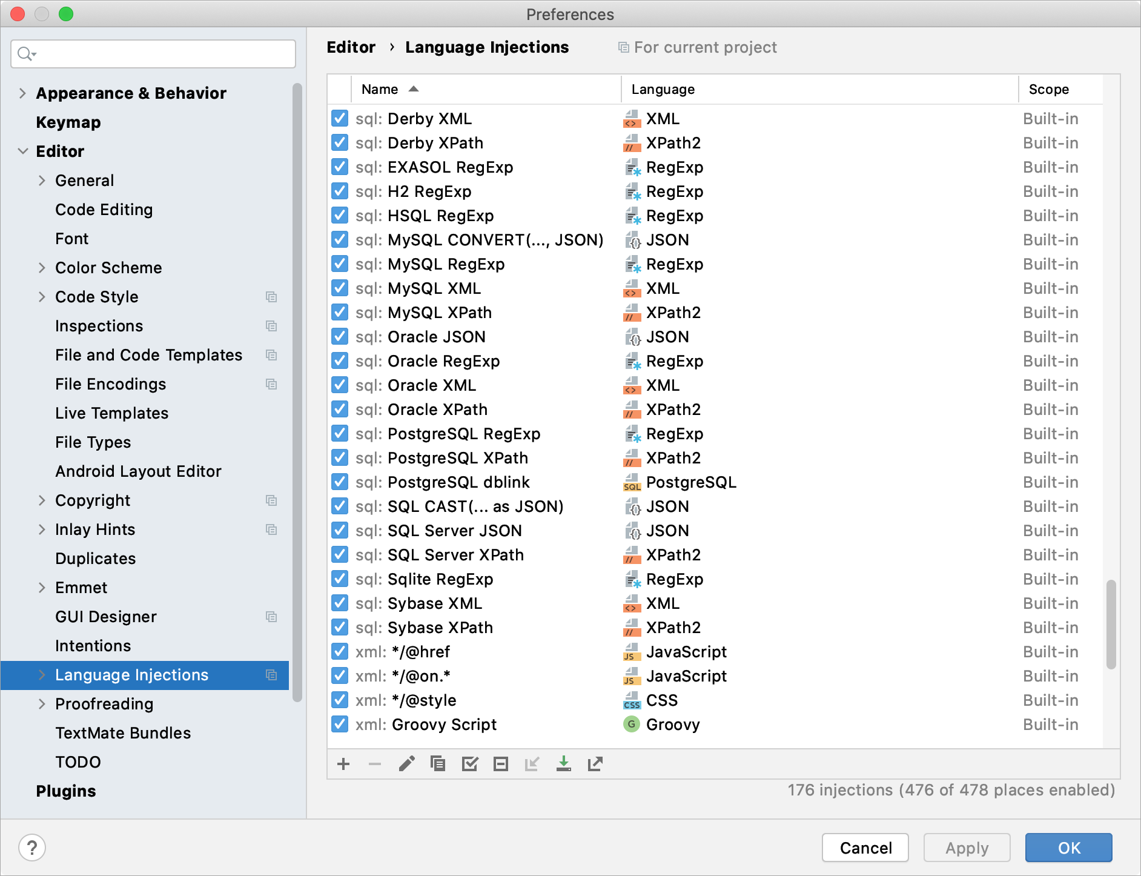The width and height of the screenshot is (1141, 876).
Task: Click the XML icon in Derby XML row
Action: [x=632, y=119]
